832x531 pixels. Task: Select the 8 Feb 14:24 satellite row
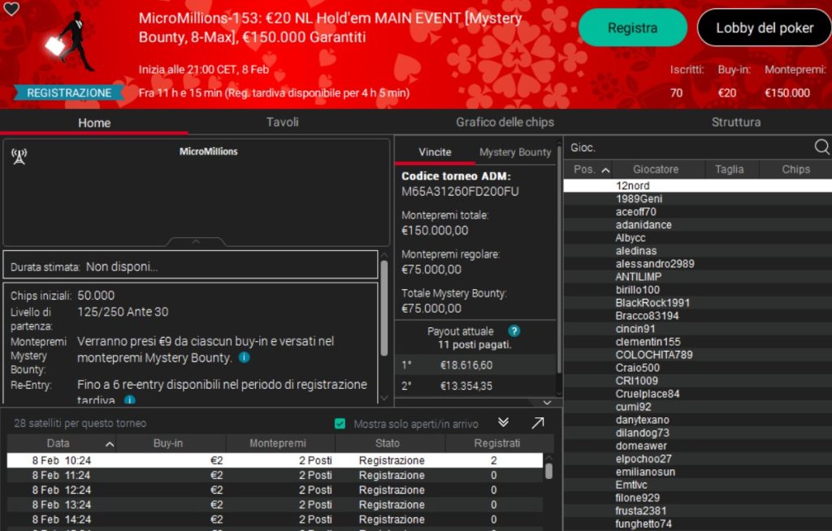pos(275,520)
